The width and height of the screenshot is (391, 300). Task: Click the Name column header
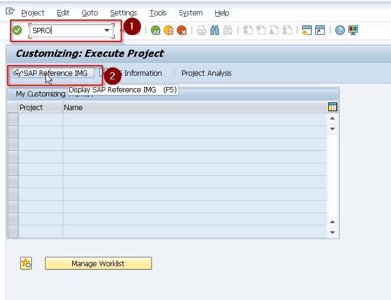click(x=195, y=107)
